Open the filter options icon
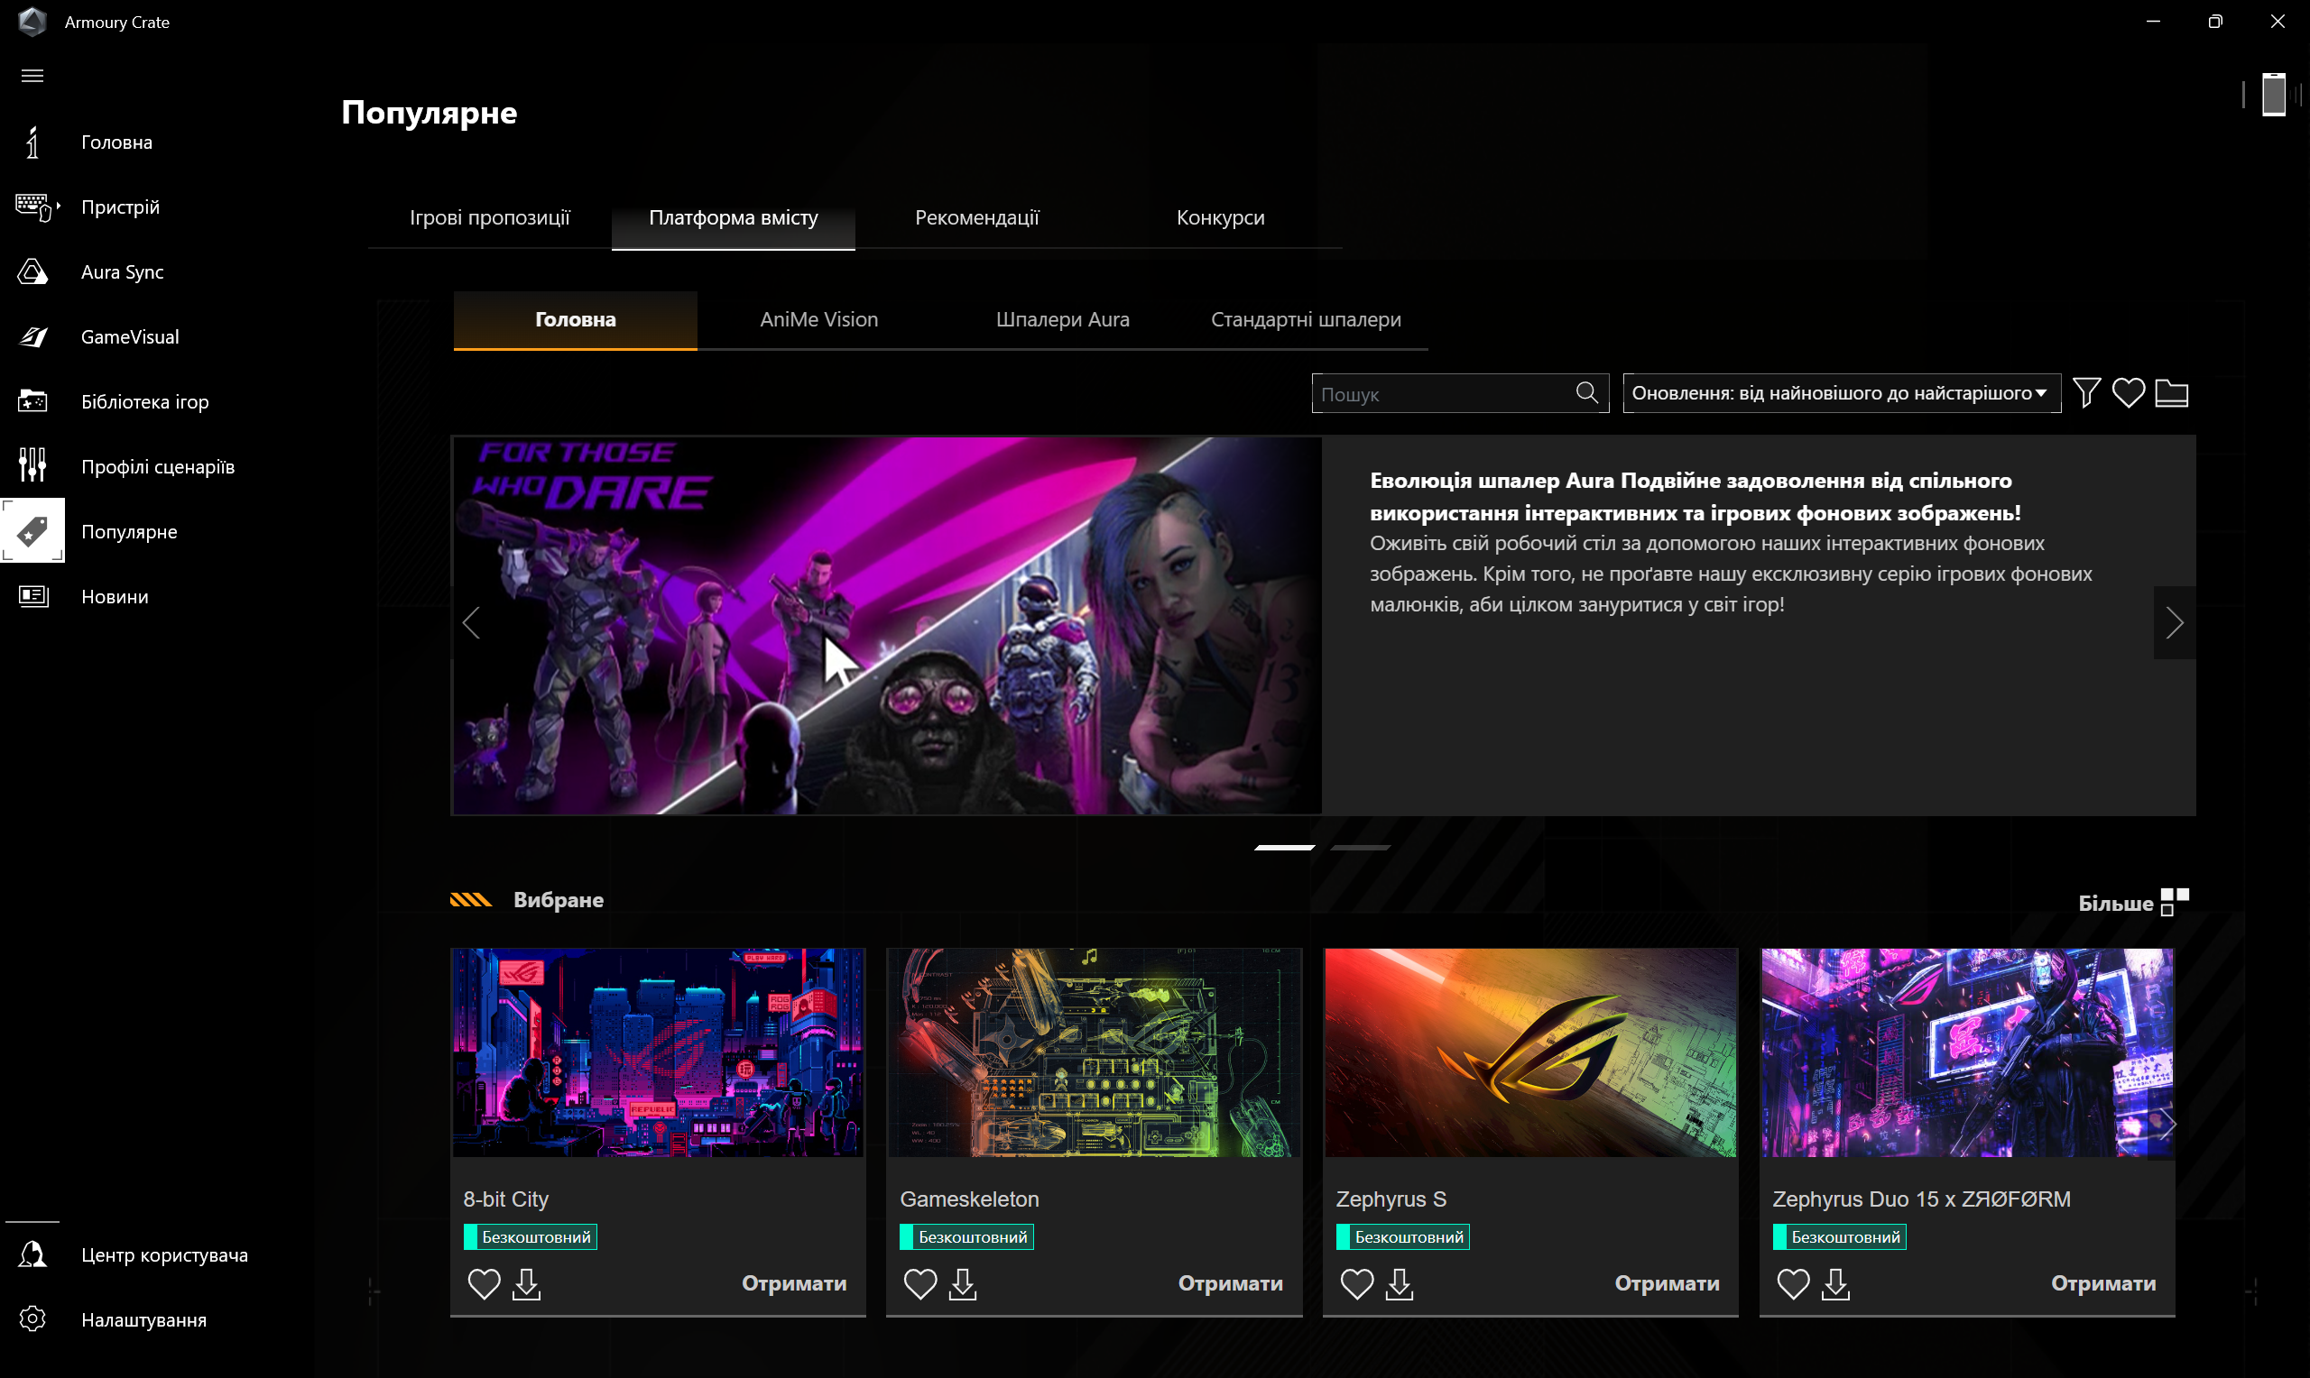The width and height of the screenshot is (2310, 1378). [x=2086, y=393]
